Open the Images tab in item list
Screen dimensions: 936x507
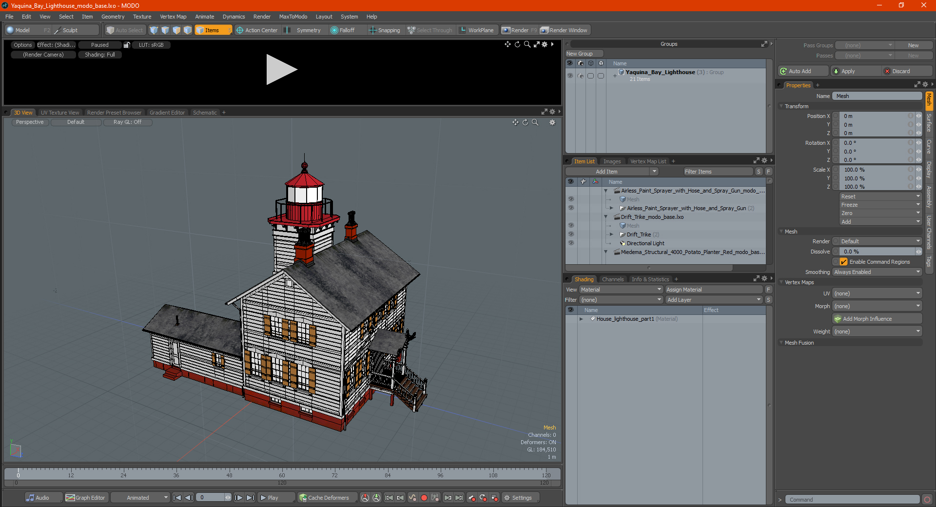click(x=612, y=161)
